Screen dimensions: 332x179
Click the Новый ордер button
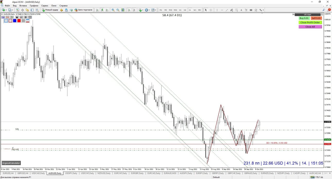pos(50,10)
